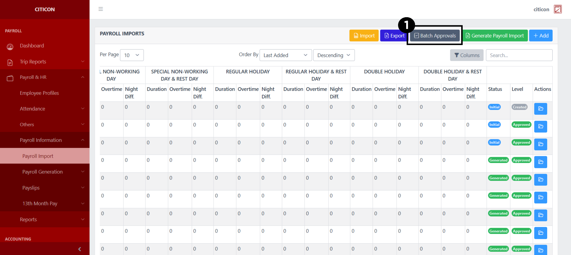Change the Descending sort order dropdown

(333, 55)
